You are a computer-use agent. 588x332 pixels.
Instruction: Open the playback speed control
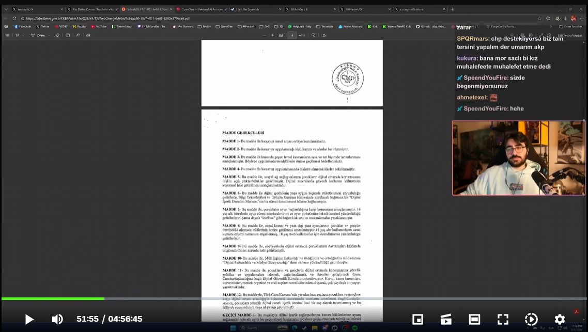pyautogui.click(x=531, y=319)
